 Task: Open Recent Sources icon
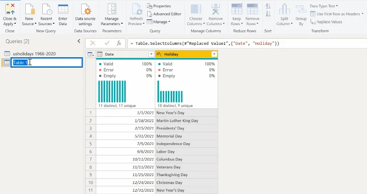pos(46,9)
